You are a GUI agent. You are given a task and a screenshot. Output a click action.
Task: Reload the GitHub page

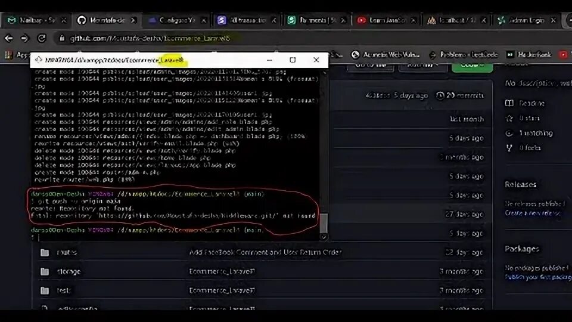click(x=42, y=38)
